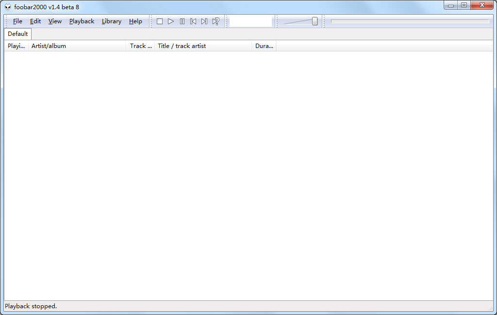Sort by the Artist/album column header

[77, 46]
